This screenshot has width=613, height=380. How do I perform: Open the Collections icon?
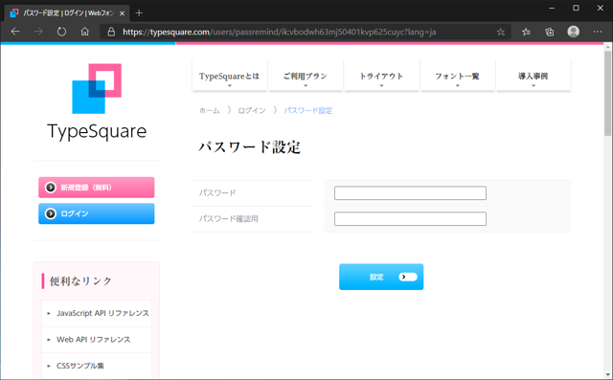(549, 32)
